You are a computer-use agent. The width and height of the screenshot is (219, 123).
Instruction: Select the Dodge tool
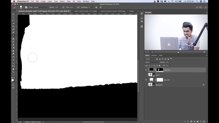click(13, 54)
